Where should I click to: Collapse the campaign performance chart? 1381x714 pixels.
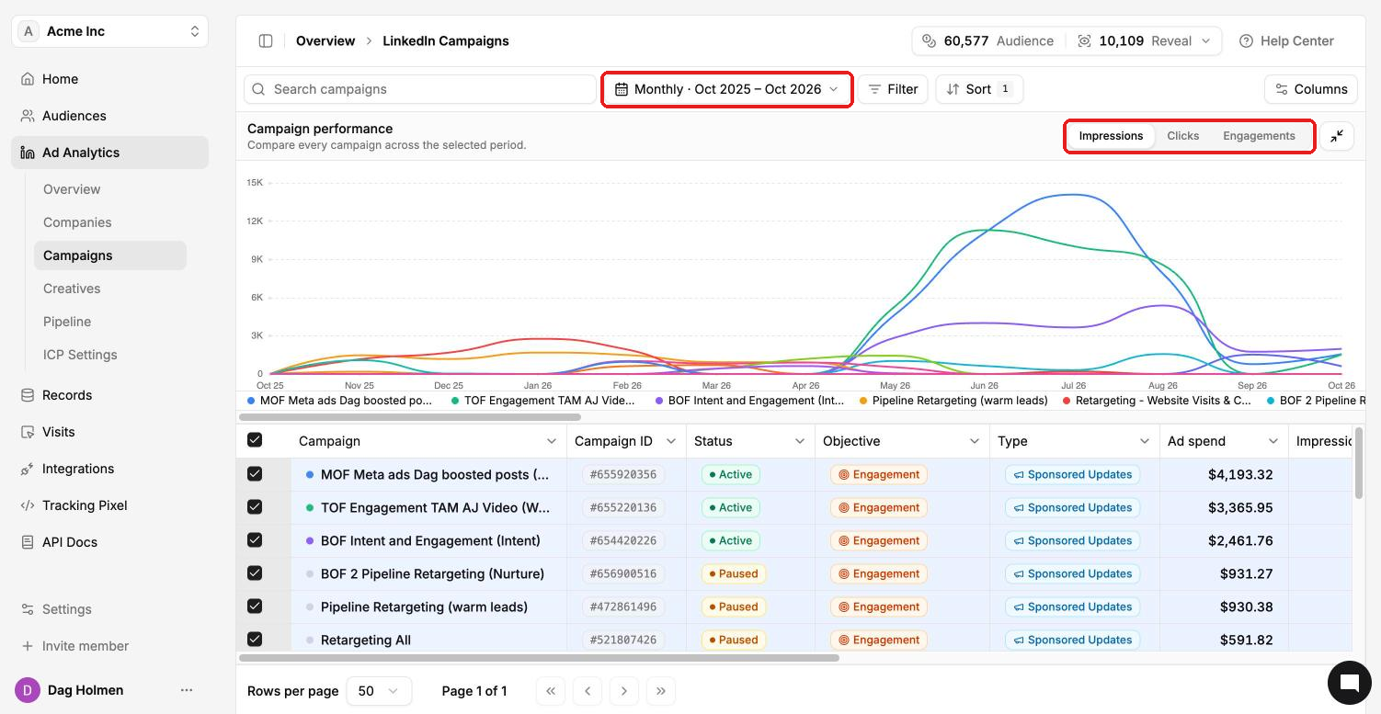pos(1337,136)
